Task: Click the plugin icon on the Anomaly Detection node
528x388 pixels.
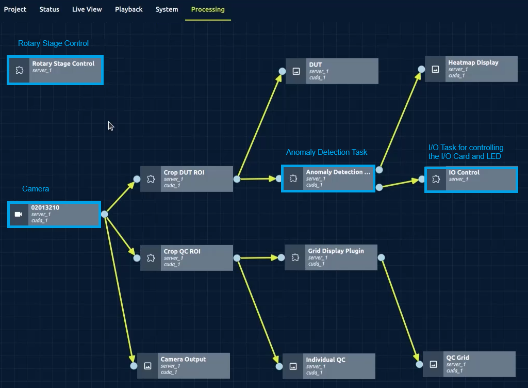Action: click(293, 178)
